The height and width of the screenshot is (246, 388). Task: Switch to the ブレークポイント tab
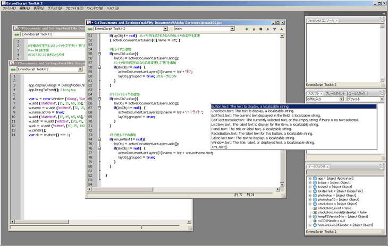[x=335, y=93]
